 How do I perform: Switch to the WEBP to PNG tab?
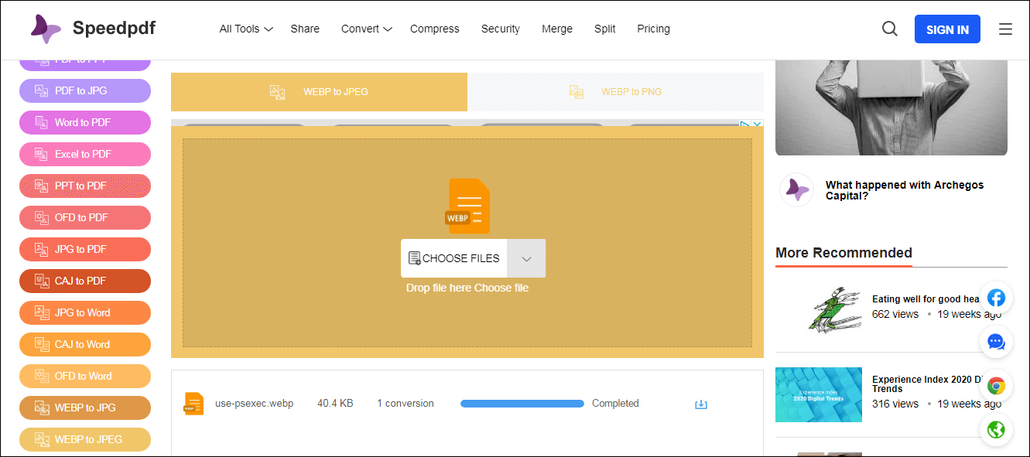pos(616,92)
